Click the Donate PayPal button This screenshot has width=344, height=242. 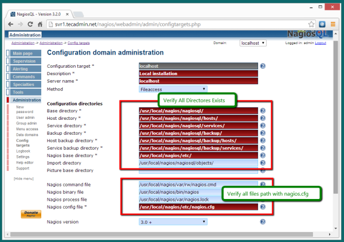[x=30, y=213]
